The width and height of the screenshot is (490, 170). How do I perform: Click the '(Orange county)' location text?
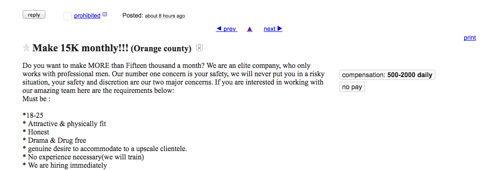click(161, 49)
